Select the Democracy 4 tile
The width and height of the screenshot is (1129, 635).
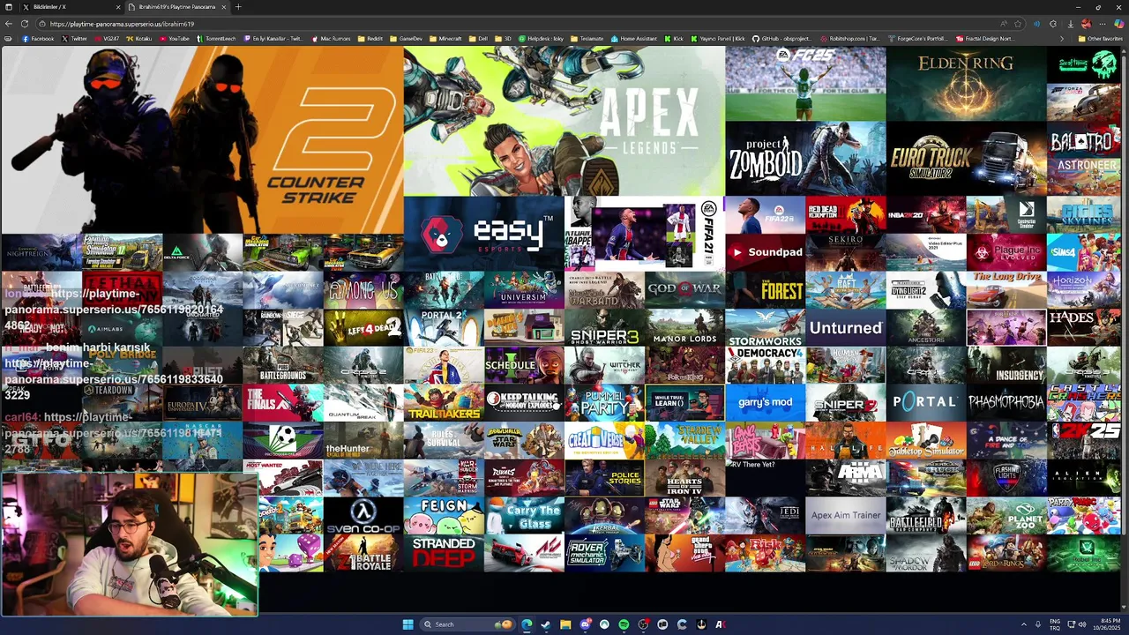point(766,364)
